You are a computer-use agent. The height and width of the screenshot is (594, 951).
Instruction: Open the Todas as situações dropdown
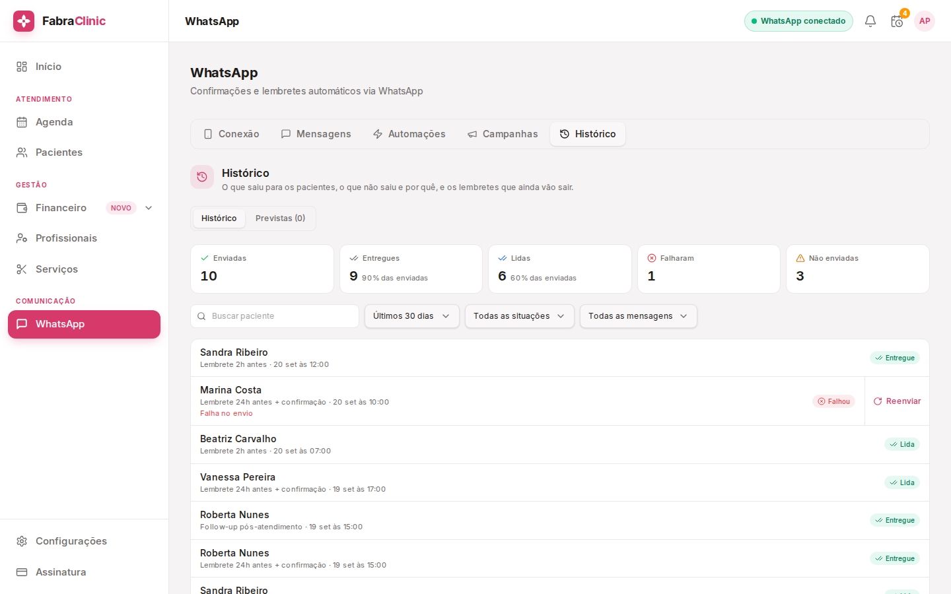coord(519,316)
